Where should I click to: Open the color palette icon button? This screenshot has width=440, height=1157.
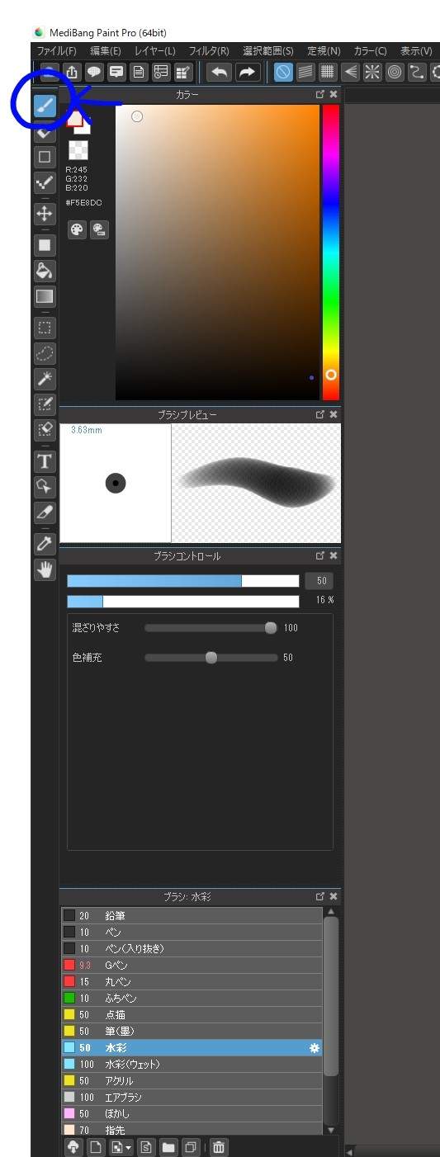pyautogui.click(x=77, y=230)
